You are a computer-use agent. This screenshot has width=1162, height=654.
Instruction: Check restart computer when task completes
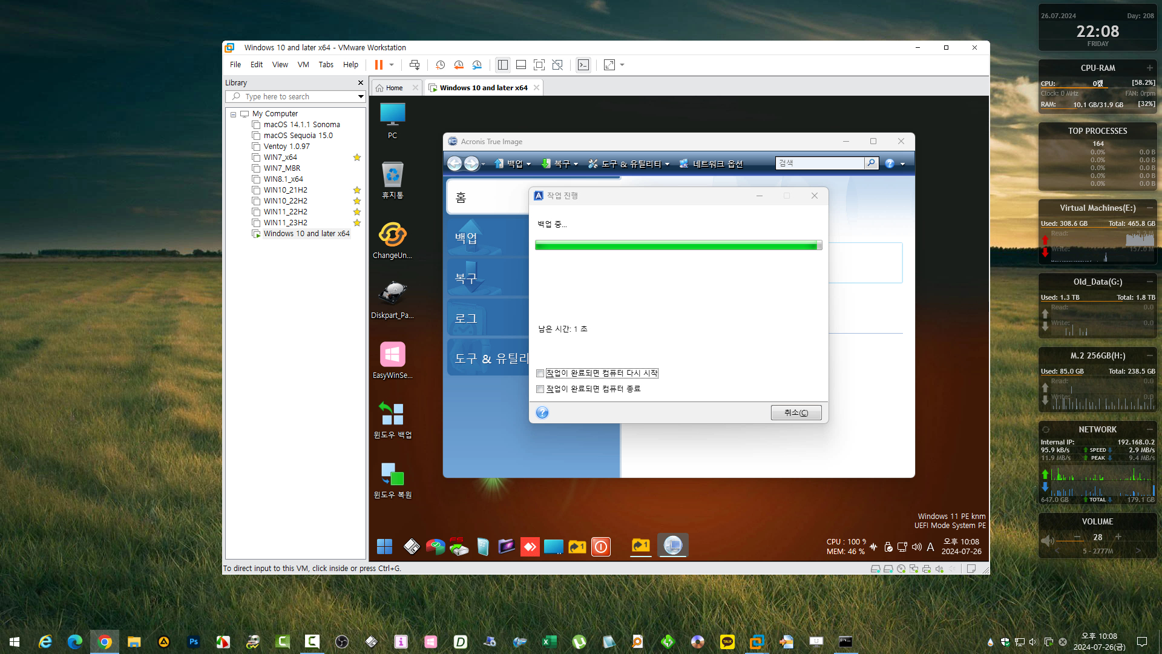(x=540, y=374)
